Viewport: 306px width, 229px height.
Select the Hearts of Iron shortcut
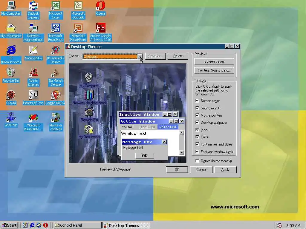33,98
